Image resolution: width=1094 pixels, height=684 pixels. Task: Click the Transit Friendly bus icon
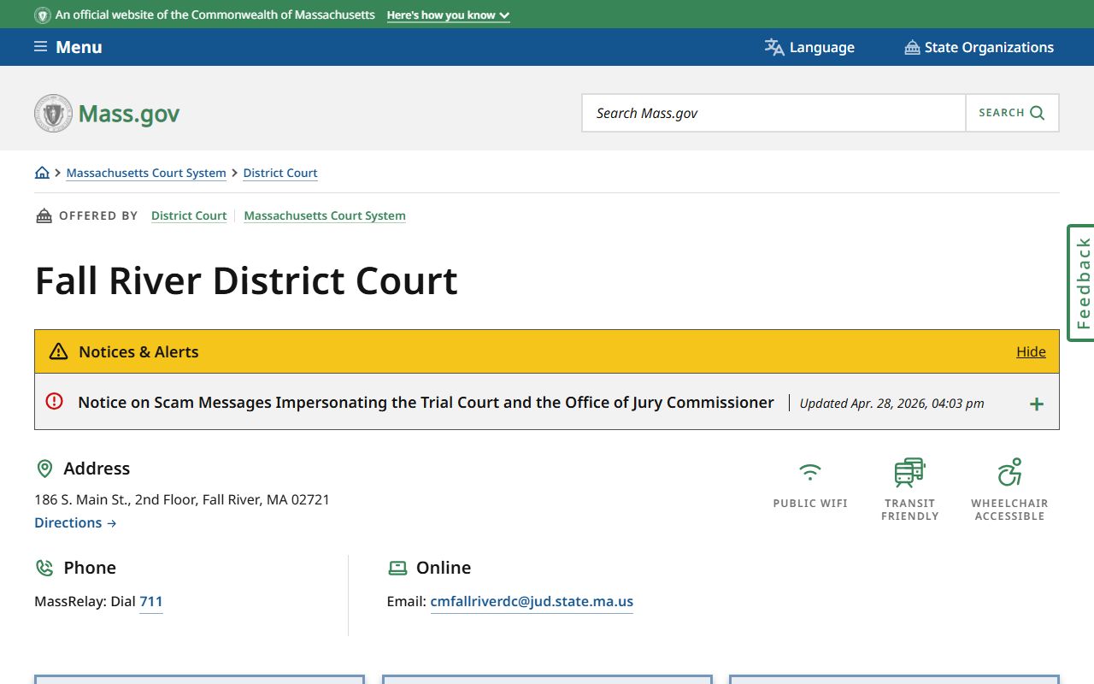909,472
